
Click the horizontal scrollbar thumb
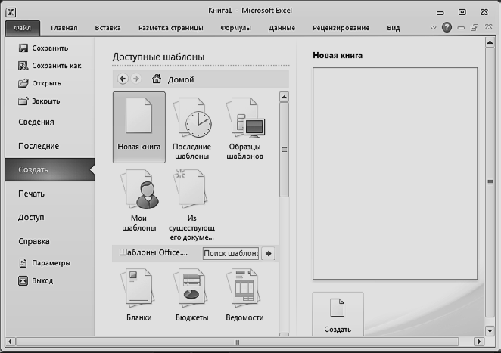237,342
